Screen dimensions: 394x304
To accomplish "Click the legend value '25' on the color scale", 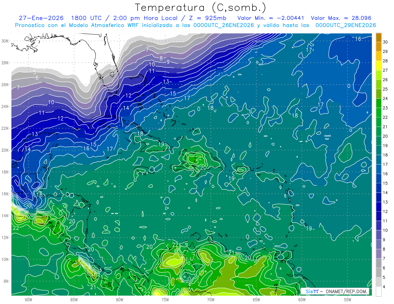I will [386, 89].
